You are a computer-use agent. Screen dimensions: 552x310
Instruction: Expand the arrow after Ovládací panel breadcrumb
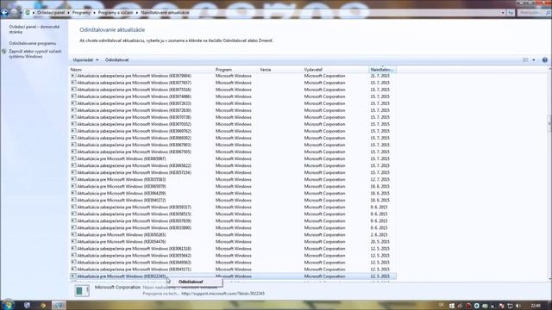68,13
